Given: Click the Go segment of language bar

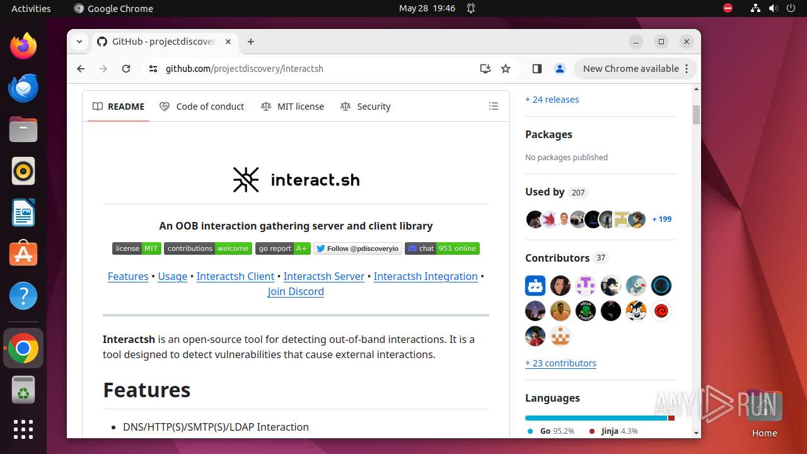Looking at the screenshot, I should coord(596,418).
